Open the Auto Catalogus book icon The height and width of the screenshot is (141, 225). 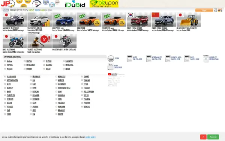point(111,67)
